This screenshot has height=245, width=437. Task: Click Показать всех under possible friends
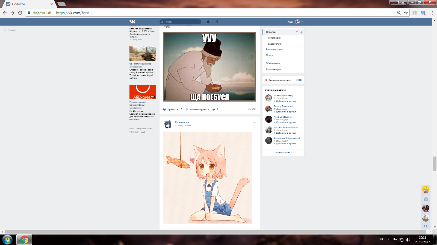283,153
